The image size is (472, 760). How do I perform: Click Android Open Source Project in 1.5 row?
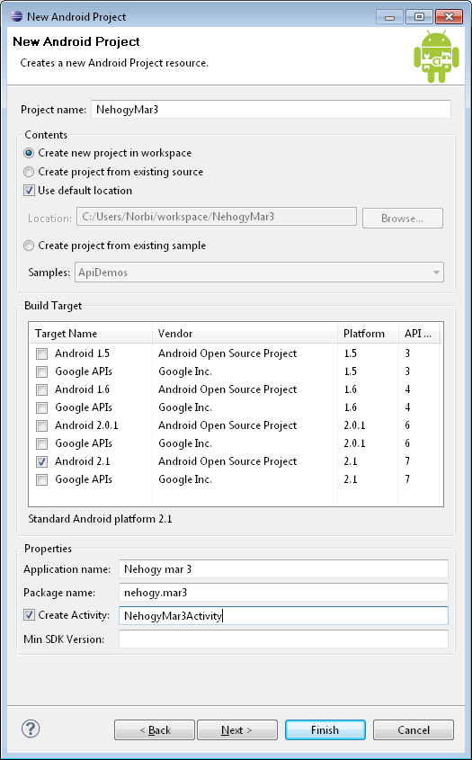(227, 353)
